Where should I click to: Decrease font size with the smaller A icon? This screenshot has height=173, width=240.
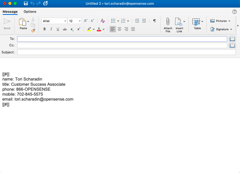[x=92, y=21]
